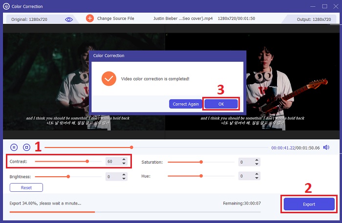Reset all color correction settings

pos(26,187)
